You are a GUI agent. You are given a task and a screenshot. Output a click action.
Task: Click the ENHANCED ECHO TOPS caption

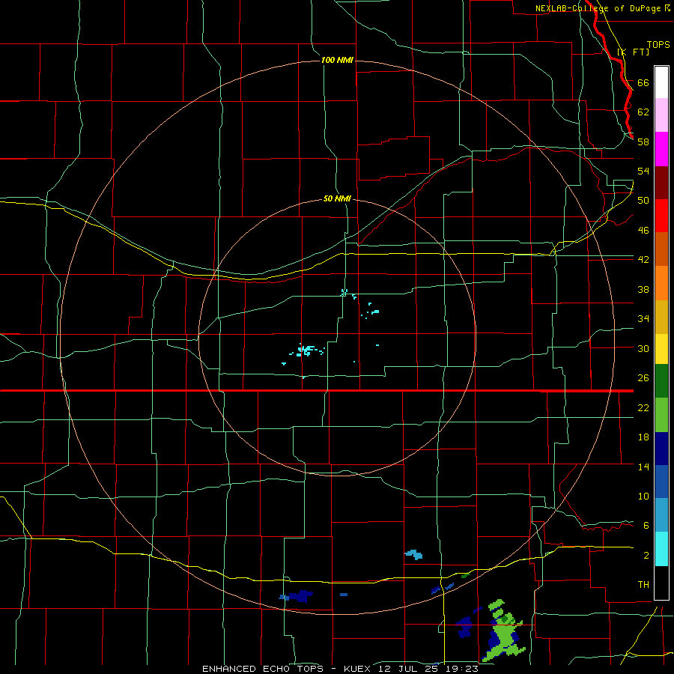tap(263, 669)
